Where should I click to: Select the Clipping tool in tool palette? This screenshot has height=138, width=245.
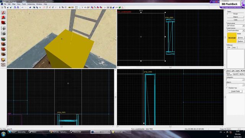point(3,60)
